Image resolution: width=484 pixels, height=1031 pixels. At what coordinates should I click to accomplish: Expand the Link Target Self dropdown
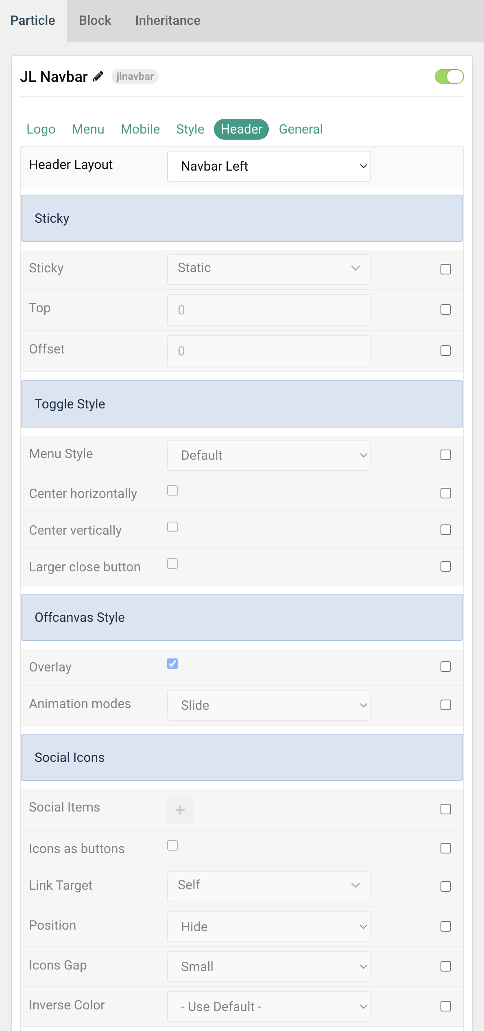pyautogui.click(x=269, y=887)
